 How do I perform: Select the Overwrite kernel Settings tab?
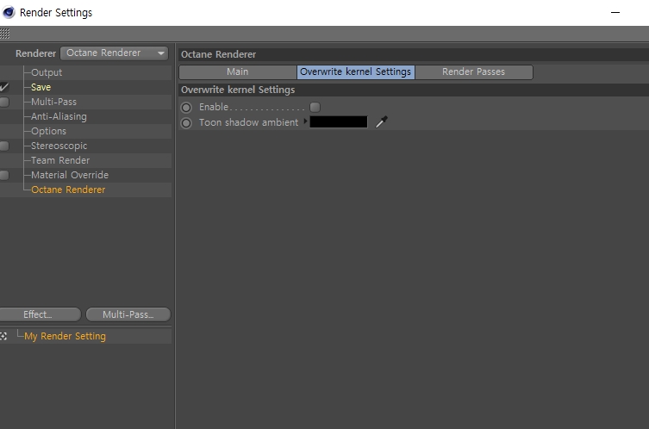tap(356, 71)
